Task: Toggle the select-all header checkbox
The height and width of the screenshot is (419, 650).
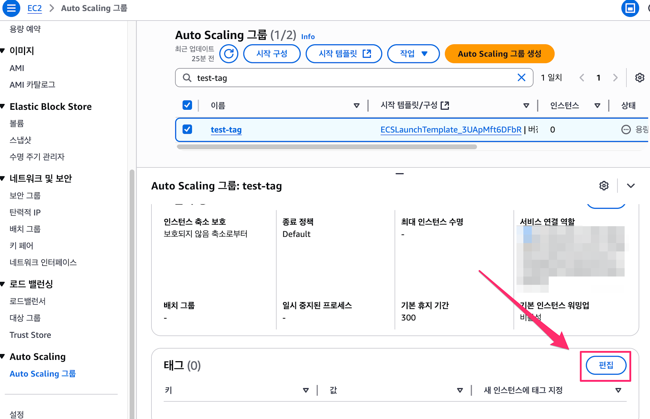Action: pyautogui.click(x=187, y=105)
